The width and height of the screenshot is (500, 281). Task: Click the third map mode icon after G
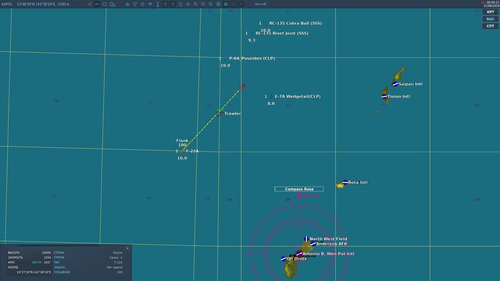pos(180,4)
